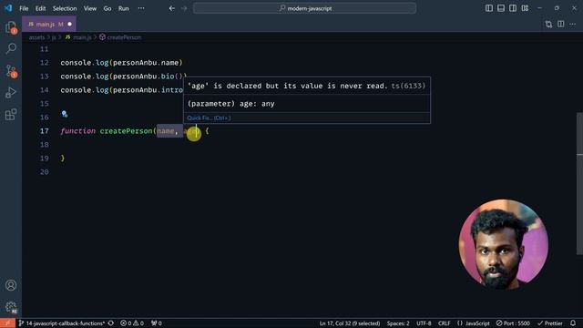Open errors and warnings problems indicator
The image size is (583, 328).
tap(132, 323)
